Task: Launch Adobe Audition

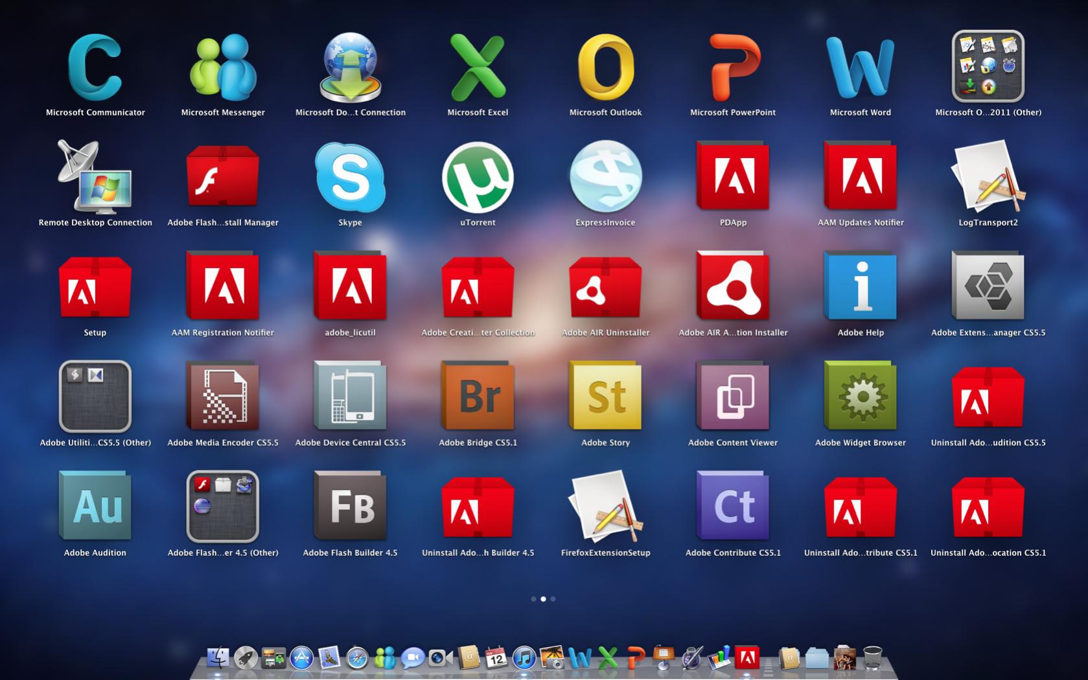Action: pyautogui.click(x=95, y=506)
